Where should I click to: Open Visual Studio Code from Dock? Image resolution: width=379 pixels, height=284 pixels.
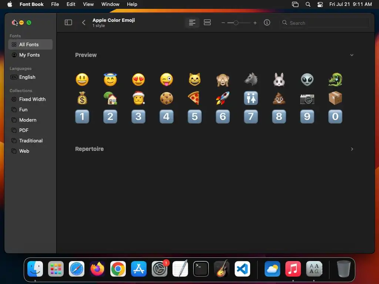242,269
